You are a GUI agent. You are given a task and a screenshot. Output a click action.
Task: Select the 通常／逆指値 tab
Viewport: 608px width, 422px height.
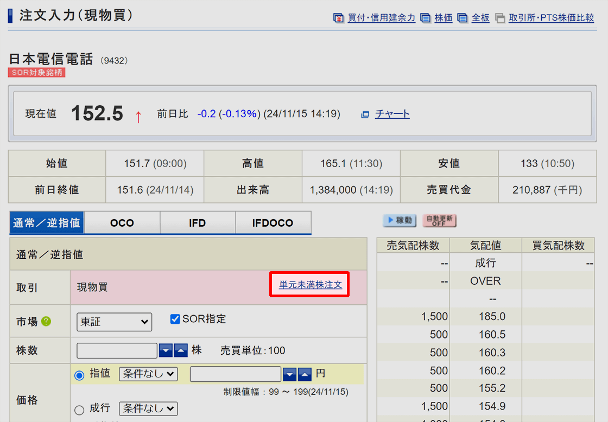[x=47, y=223]
